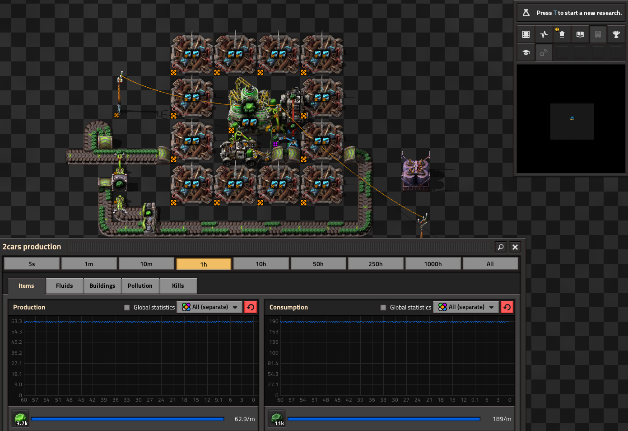Enable Global statistics checkbox for Production
This screenshot has height=431, width=628.
point(127,308)
